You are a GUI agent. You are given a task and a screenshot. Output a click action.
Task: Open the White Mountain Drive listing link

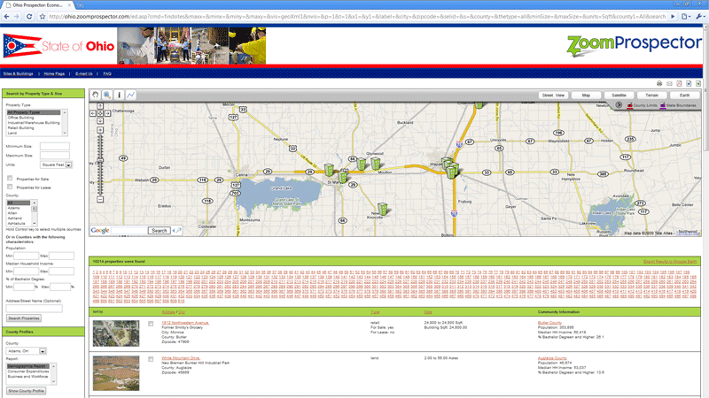coord(181,358)
